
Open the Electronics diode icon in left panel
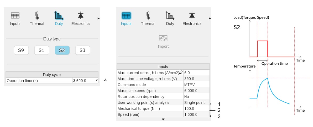point(81,16)
